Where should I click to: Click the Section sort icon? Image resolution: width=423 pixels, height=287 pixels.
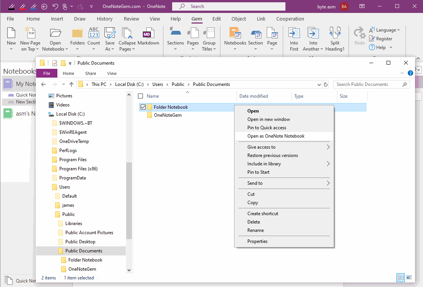point(255,33)
